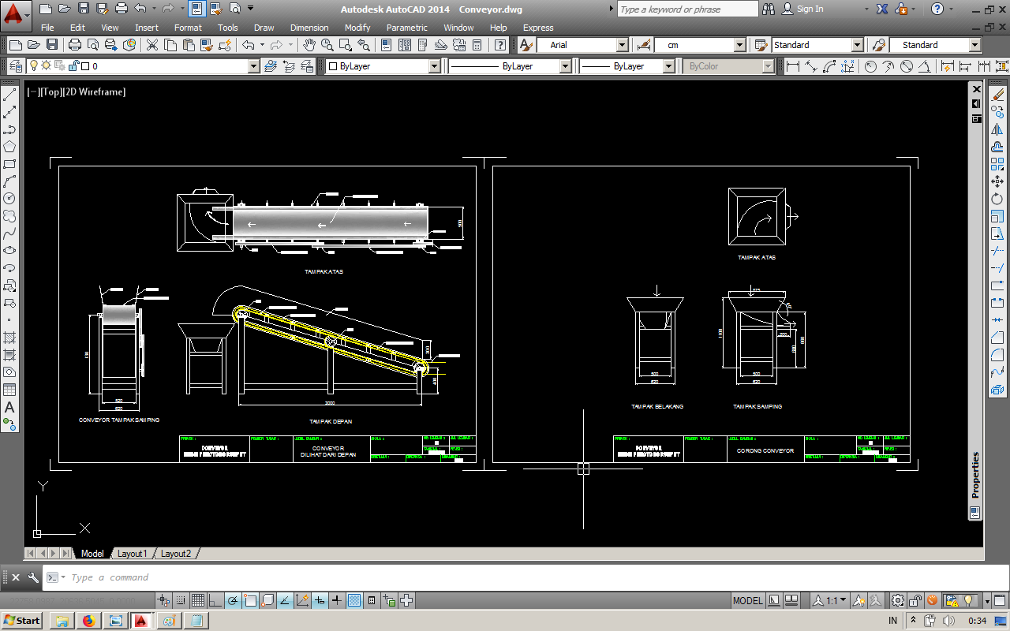Click the ByColor plot style swatch
This screenshot has height=631, width=1010.
pos(726,66)
